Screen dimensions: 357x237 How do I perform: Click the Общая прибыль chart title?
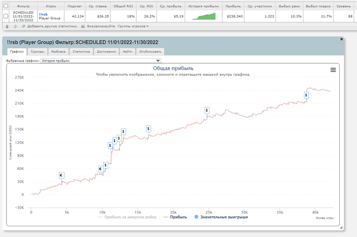click(x=173, y=68)
